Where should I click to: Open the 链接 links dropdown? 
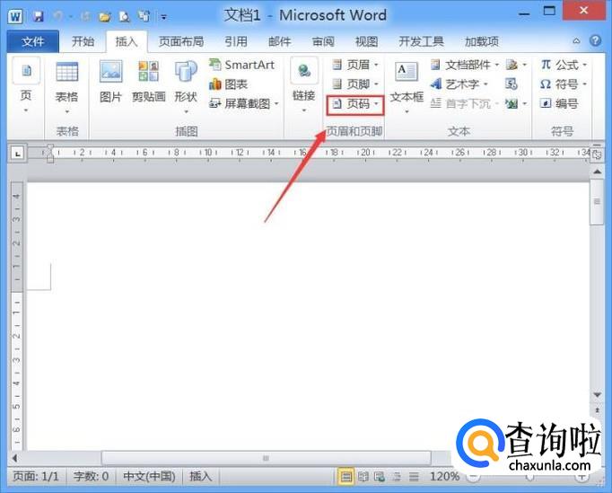[303, 86]
